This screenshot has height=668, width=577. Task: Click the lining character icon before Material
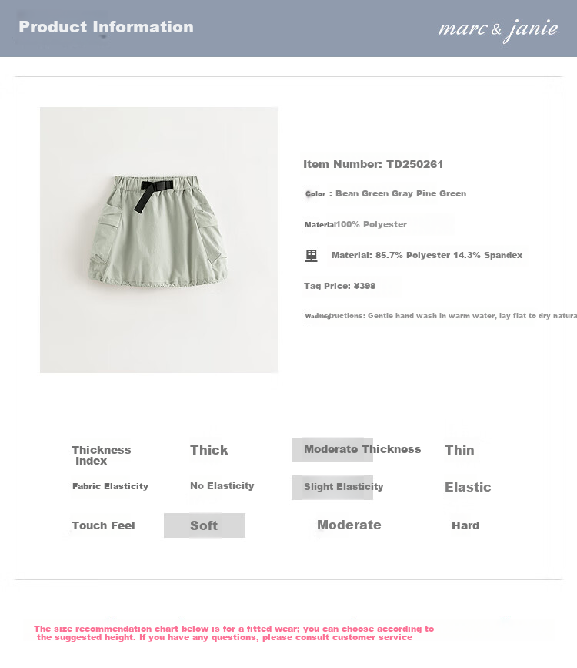[x=311, y=256]
